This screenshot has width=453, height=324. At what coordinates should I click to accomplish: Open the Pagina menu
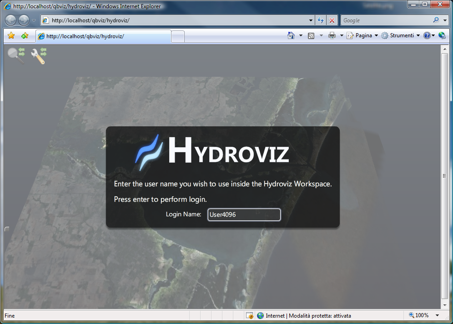click(362, 35)
